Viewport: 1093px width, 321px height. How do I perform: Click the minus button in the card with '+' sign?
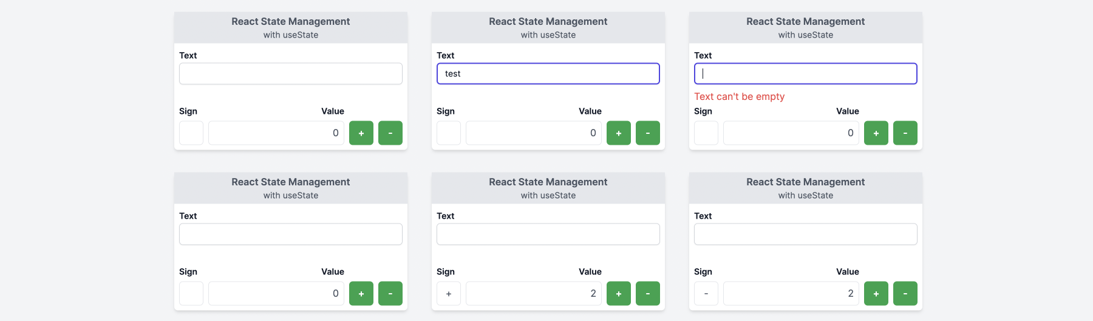click(x=648, y=293)
